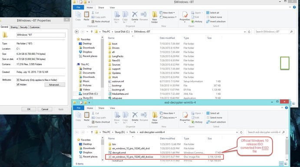The image size is (300, 167).
Task: Click folder name field in Properties dialog
Action: (x=41, y=35)
